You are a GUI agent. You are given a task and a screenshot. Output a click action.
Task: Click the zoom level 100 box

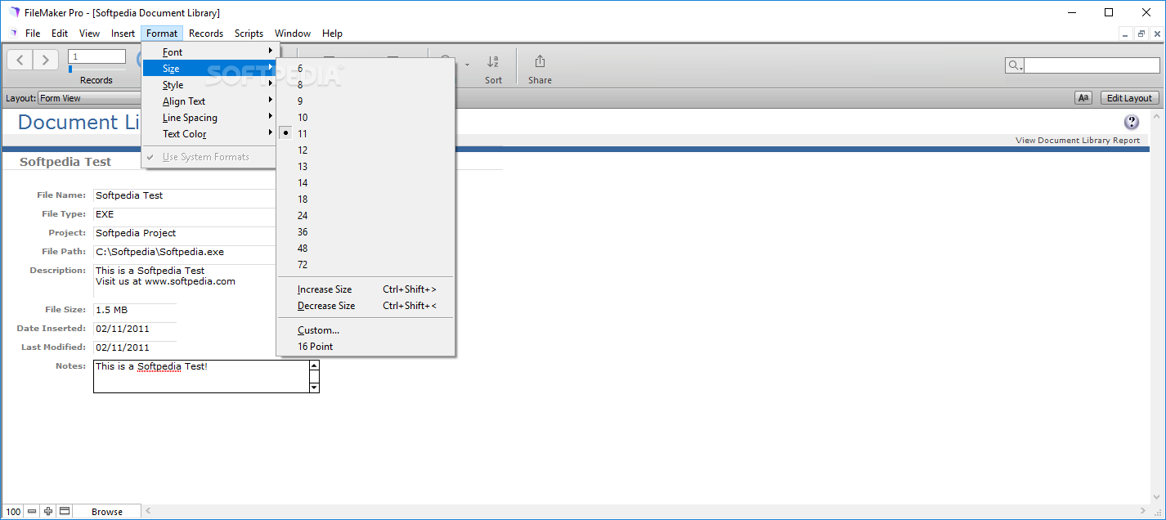[x=13, y=512]
